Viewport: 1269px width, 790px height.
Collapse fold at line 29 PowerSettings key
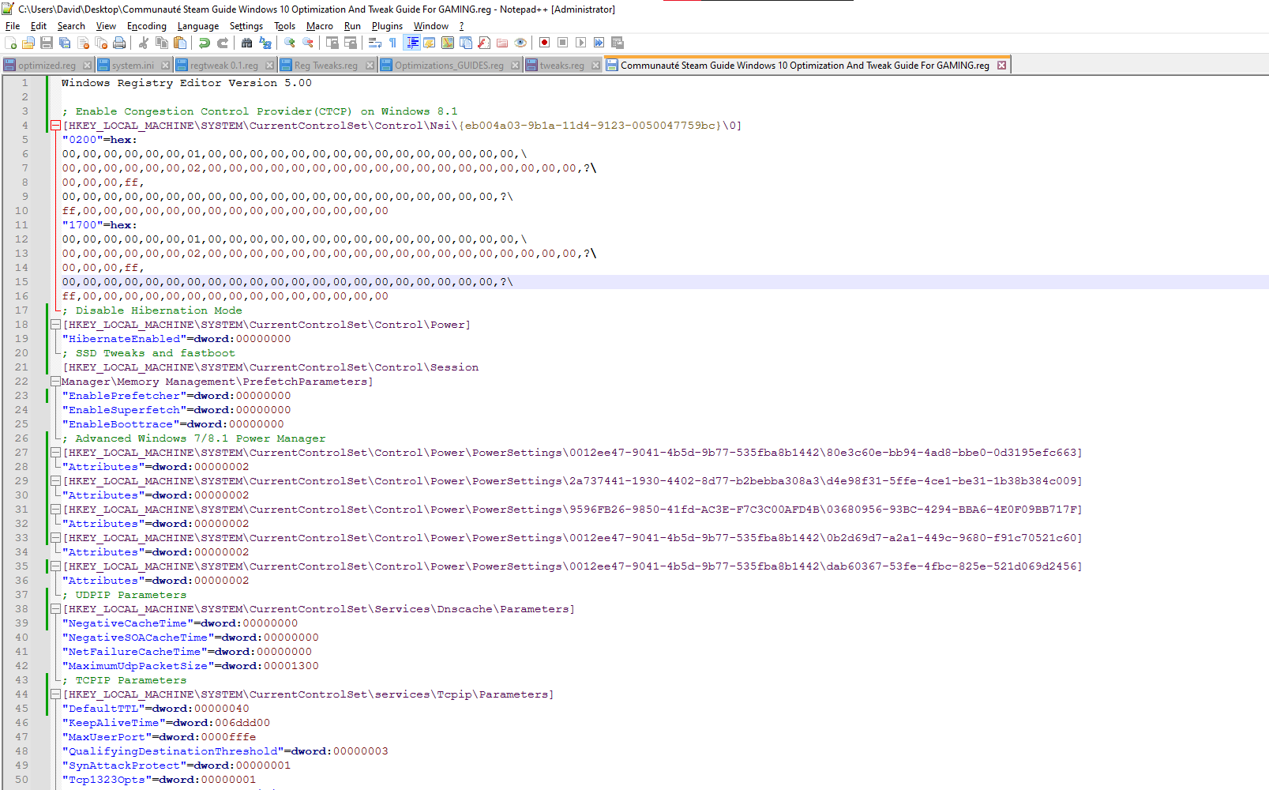pyautogui.click(x=55, y=481)
